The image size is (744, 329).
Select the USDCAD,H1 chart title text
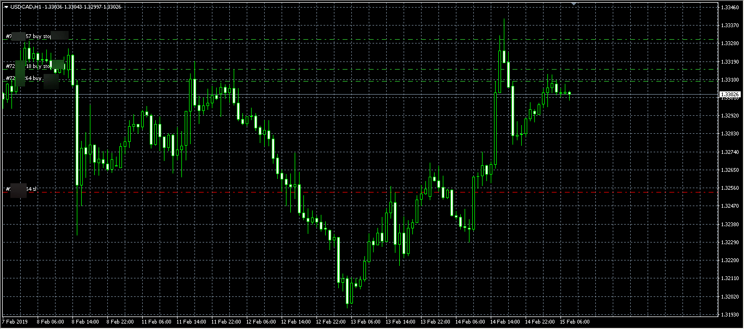[x=25, y=7]
